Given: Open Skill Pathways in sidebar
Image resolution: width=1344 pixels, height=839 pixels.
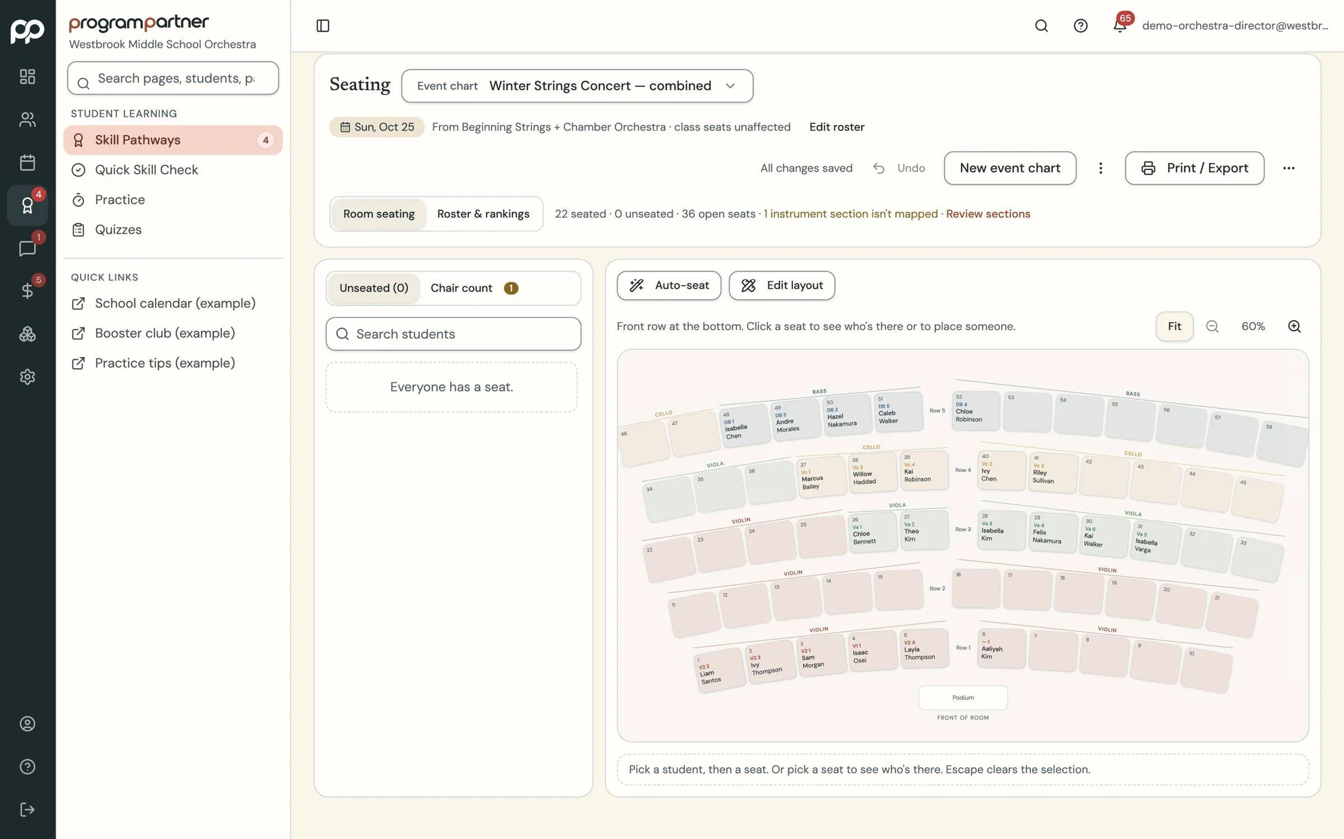Looking at the screenshot, I should point(173,140).
